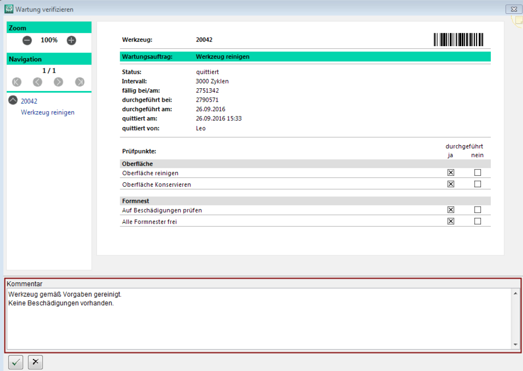Go to previous page in Navigation
Viewport: 523px width, 371px height.
pos(38,82)
